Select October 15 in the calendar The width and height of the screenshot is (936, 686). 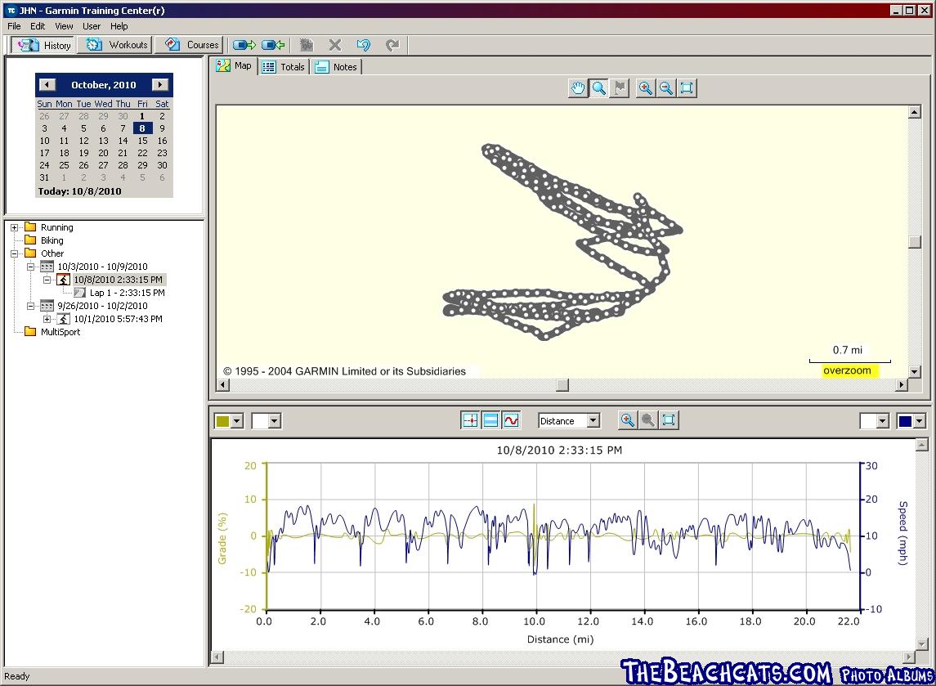pyautogui.click(x=142, y=141)
